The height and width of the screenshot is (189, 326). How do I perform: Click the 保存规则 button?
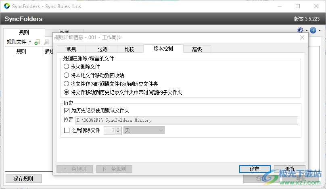click(x=24, y=179)
